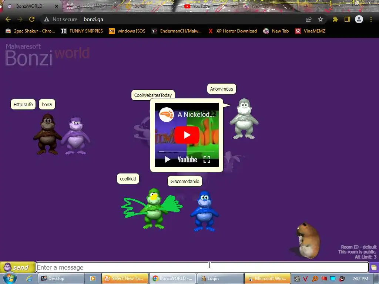This screenshot has width=379, height=284.
Task: Share this page from the address bar
Action: point(309,19)
